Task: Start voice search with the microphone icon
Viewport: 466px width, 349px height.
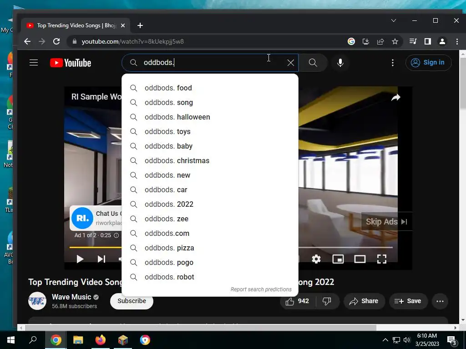Action: (340, 63)
